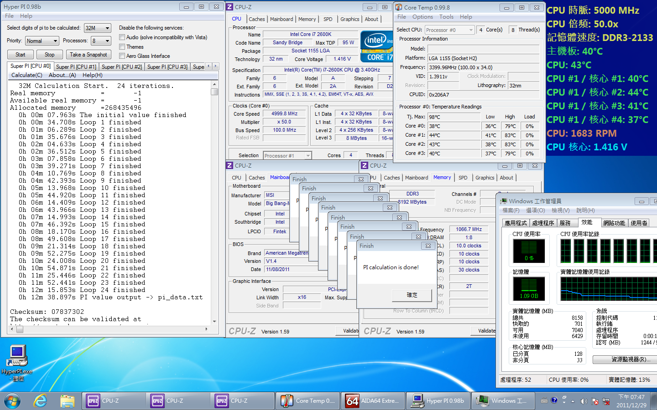Expand the Priority Normal dropdown
657x410 pixels.
42,41
